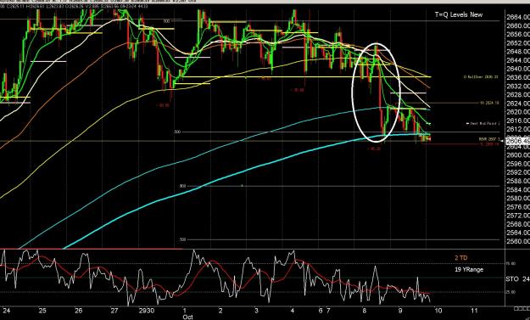The width and height of the screenshot is (530, 320).
Task: Click the 2656.00 price axis label
Action: pyautogui.click(x=518, y=34)
